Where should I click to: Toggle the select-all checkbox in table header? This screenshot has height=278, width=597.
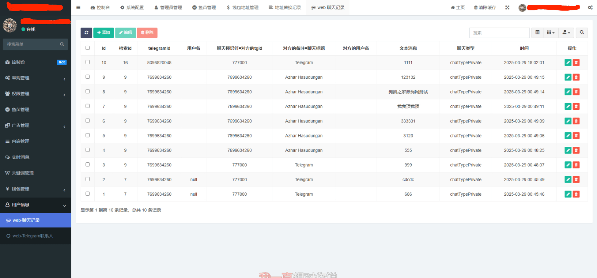click(87, 48)
